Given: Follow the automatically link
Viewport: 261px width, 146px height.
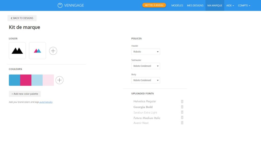Looking at the screenshot, I should pos(46,102).
